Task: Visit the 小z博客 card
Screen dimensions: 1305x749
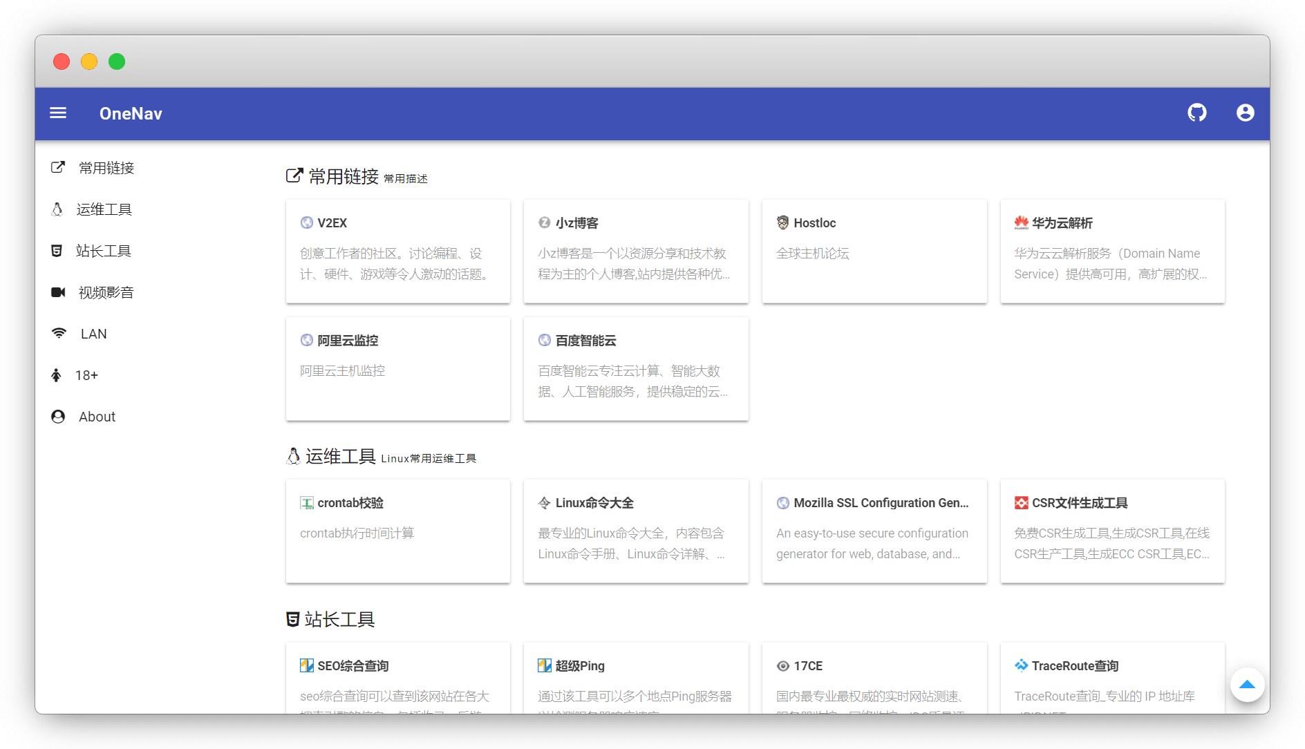Action: (x=635, y=251)
